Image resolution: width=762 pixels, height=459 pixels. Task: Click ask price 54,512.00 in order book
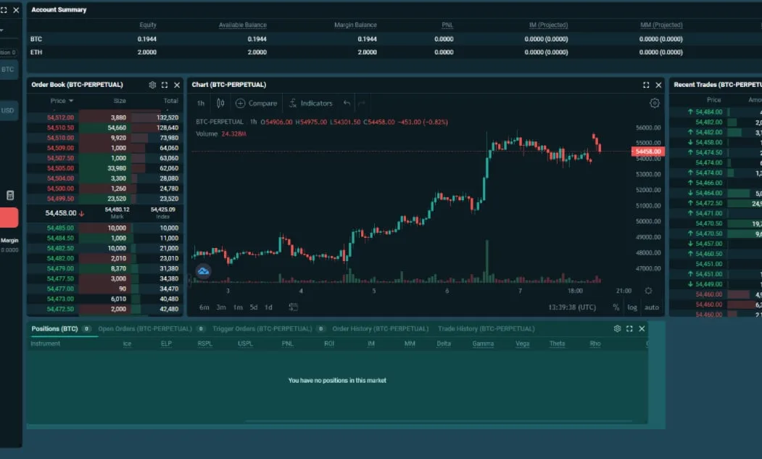pos(60,117)
